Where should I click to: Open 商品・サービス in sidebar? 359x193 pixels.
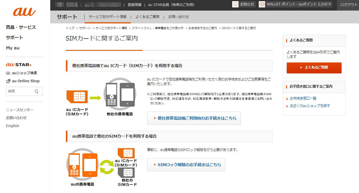pyautogui.click(x=21, y=27)
